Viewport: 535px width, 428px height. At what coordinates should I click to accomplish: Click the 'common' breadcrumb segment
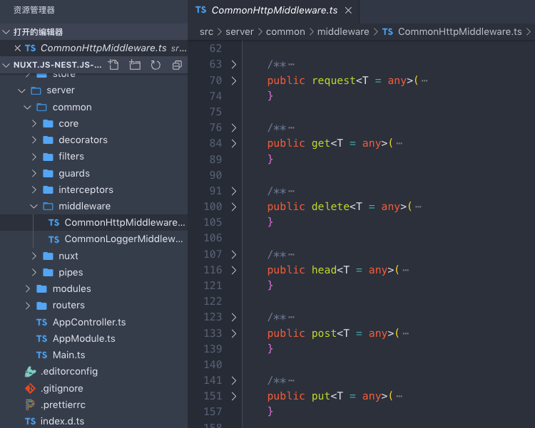285,32
